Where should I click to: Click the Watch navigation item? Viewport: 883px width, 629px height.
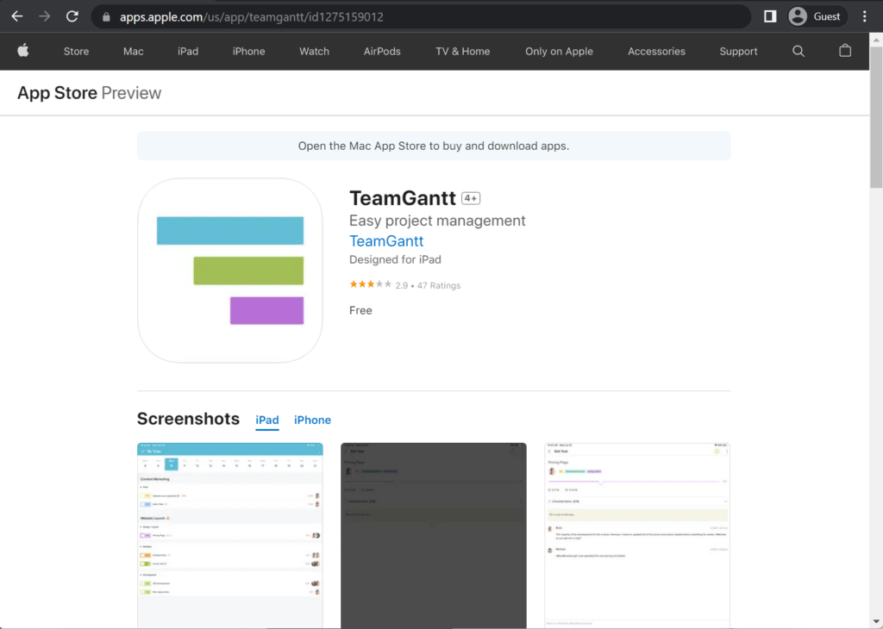[314, 51]
